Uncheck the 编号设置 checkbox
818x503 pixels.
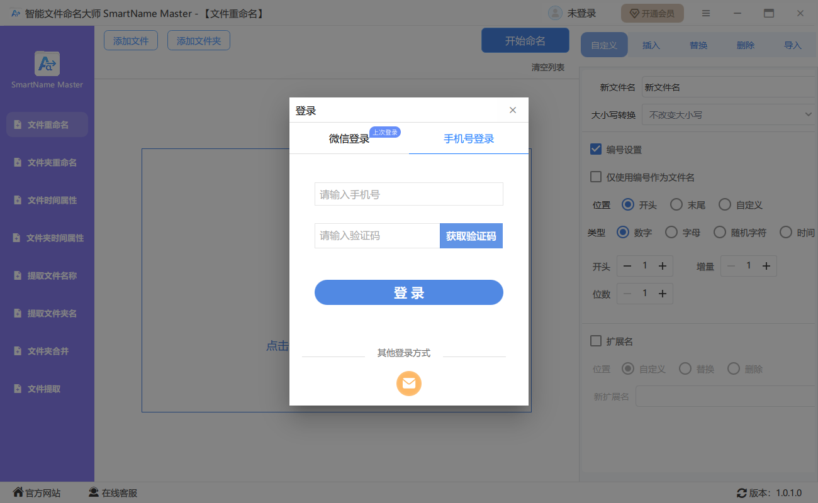click(595, 150)
